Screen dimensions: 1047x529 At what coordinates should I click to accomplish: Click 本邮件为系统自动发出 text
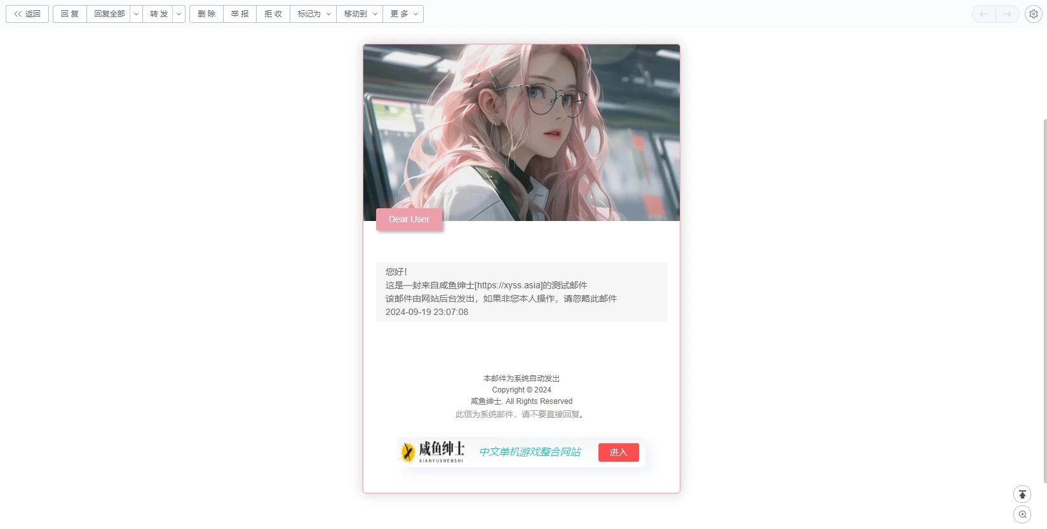[x=522, y=378]
